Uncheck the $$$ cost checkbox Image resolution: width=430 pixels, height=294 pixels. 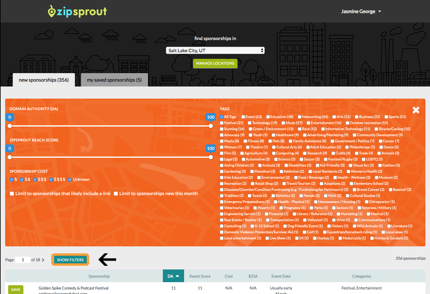35,180
